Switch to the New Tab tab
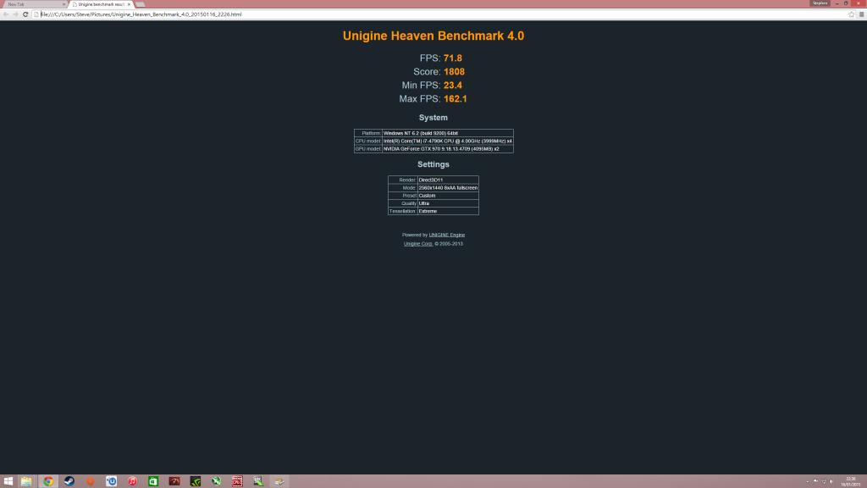This screenshot has height=488, width=867. click(x=33, y=4)
